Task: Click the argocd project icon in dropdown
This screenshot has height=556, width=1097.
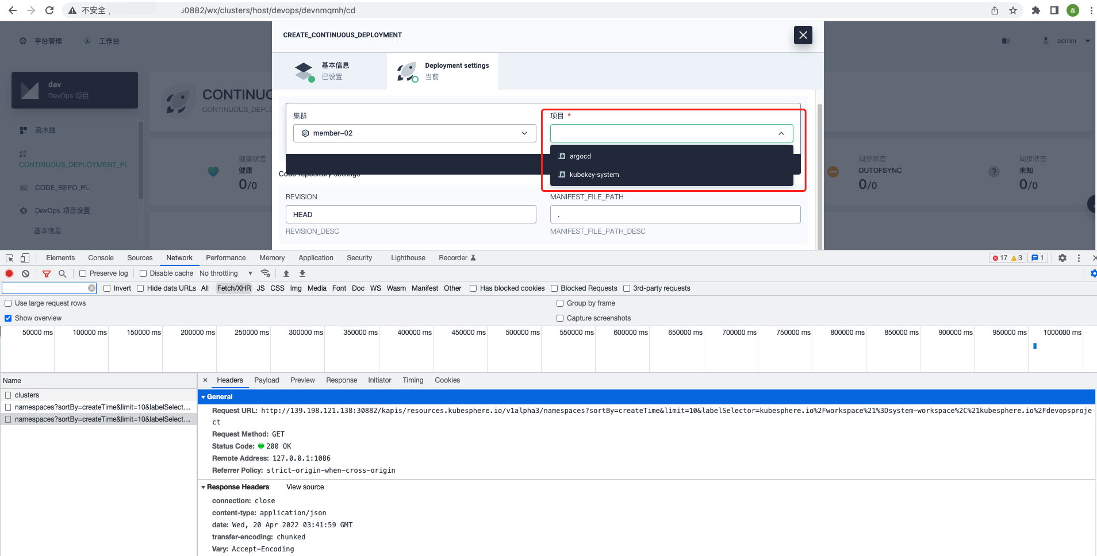Action: (x=562, y=156)
